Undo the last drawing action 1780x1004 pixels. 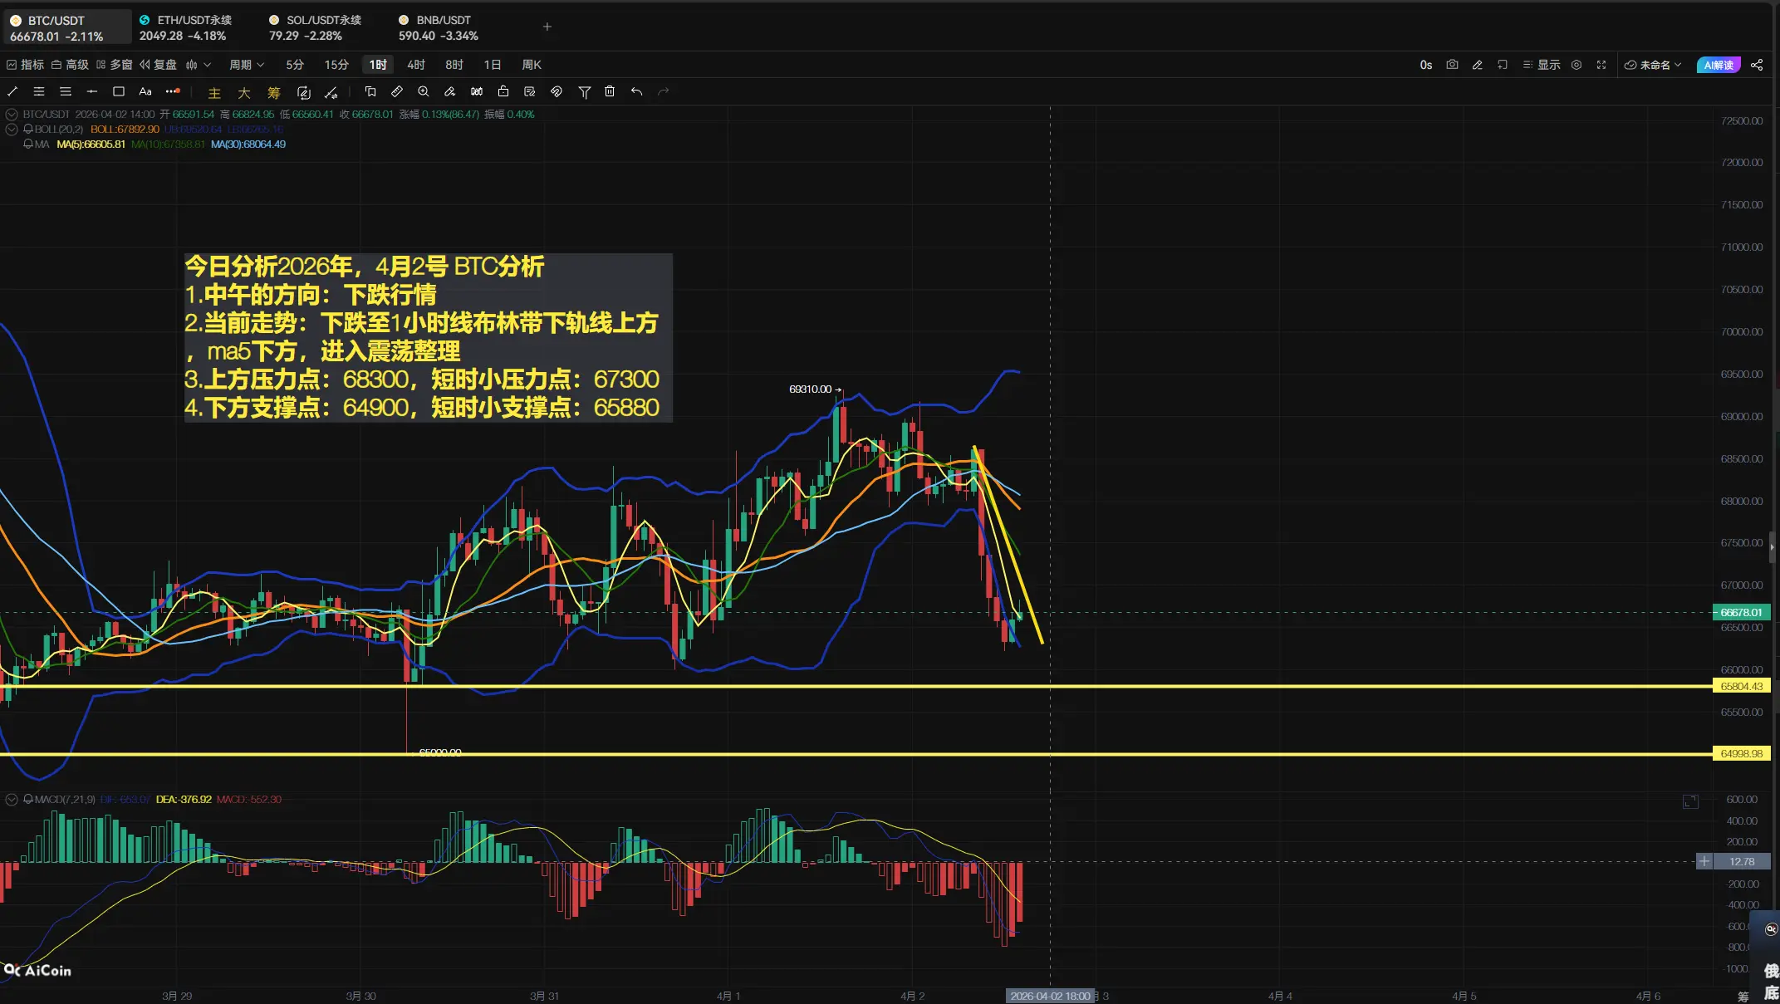click(636, 92)
